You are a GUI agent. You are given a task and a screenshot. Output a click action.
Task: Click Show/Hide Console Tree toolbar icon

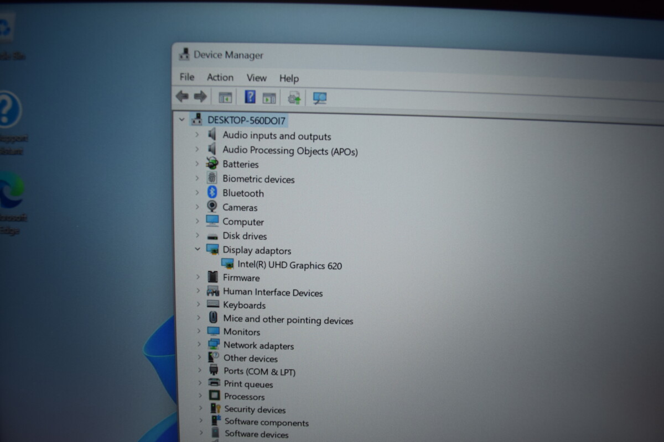tap(225, 97)
